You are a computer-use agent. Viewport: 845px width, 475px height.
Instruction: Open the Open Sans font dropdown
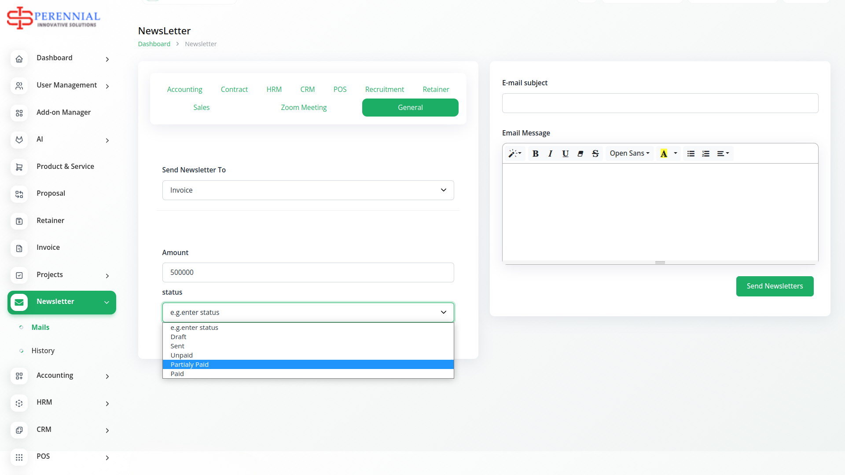coord(629,153)
